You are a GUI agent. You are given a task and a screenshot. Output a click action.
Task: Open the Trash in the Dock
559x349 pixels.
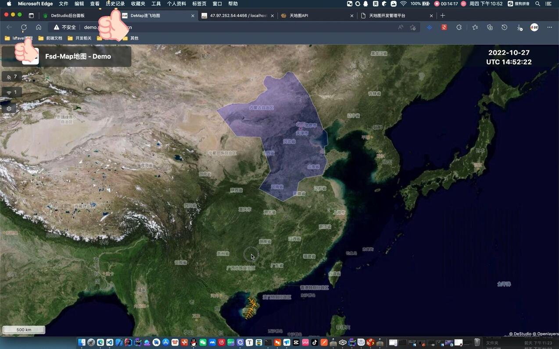(477, 342)
